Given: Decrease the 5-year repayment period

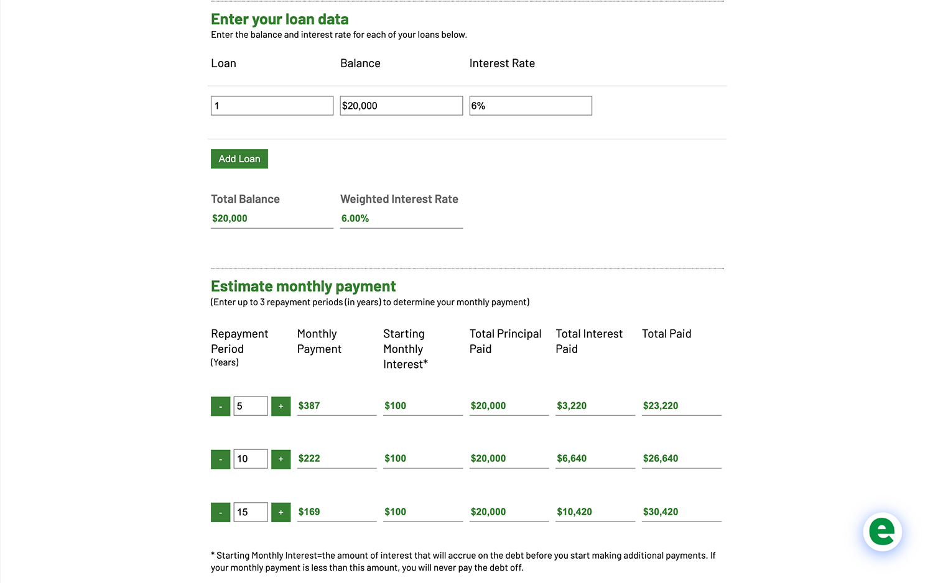Looking at the screenshot, I should [220, 405].
